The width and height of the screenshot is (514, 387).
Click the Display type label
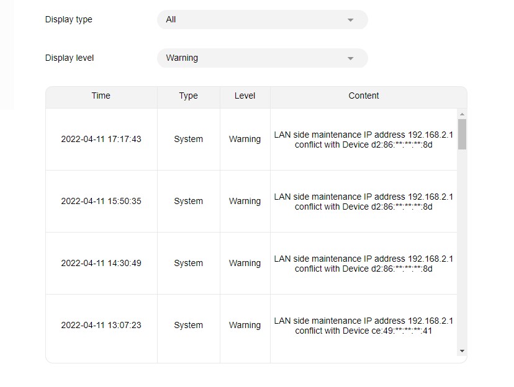(69, 20)
